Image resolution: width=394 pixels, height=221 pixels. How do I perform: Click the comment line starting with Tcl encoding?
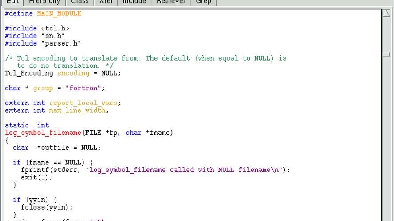click(x=146, y=58)
